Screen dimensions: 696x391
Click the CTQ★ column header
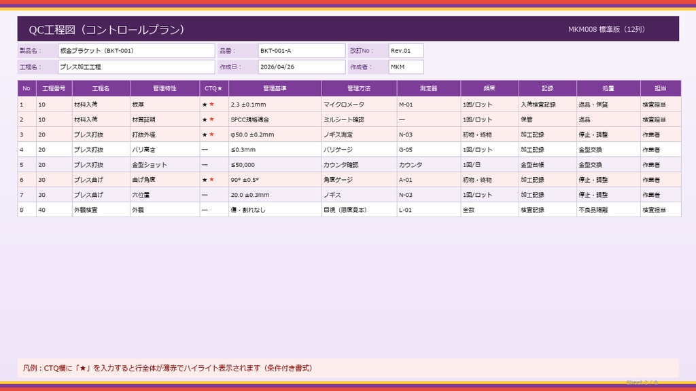click(x=214, y=88)
